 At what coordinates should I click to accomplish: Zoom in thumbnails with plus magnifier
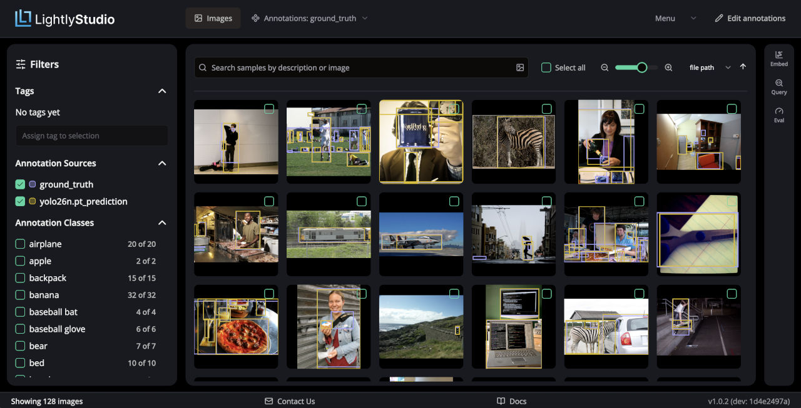(x=668, y=67)
